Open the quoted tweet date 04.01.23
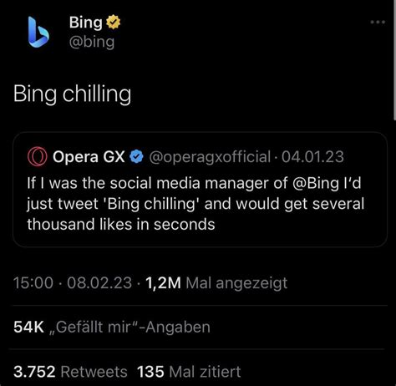The width and height of the screenshot is (396, 386). pyautogui.click(x=312, y=157)
